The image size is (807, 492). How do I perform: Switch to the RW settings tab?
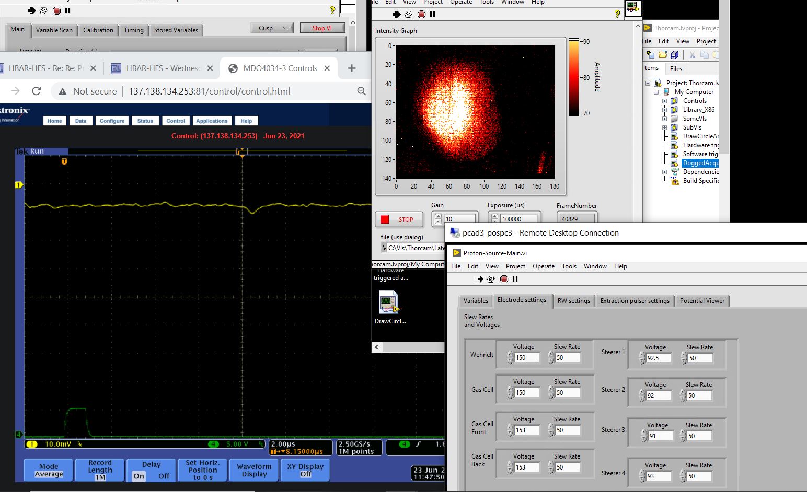click(x=573, y=301)
